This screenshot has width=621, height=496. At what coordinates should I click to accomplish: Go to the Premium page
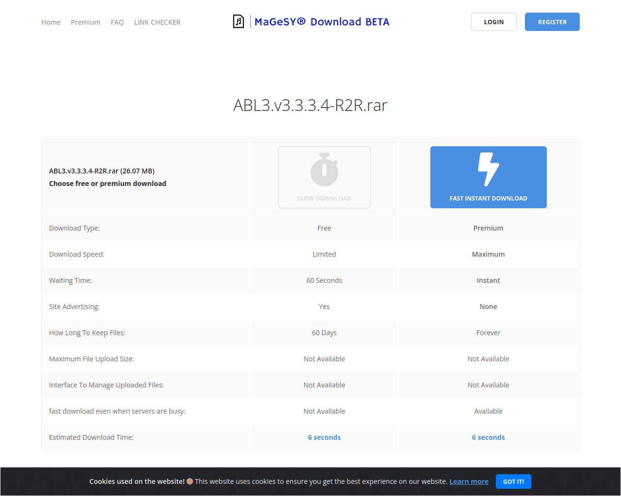[85, 22]
